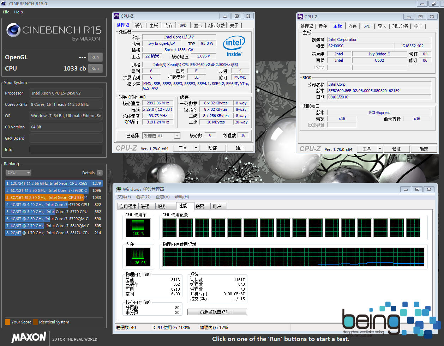Click 确定 button in left CPU-Z
This screenshot has height=346, width=444.
240,148
